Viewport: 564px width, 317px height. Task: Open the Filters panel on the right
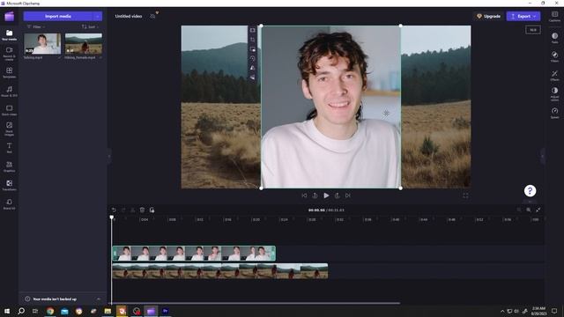554,56
